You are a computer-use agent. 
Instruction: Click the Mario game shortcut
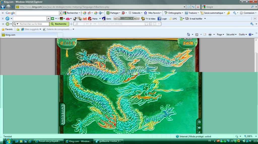pos(93,19)
